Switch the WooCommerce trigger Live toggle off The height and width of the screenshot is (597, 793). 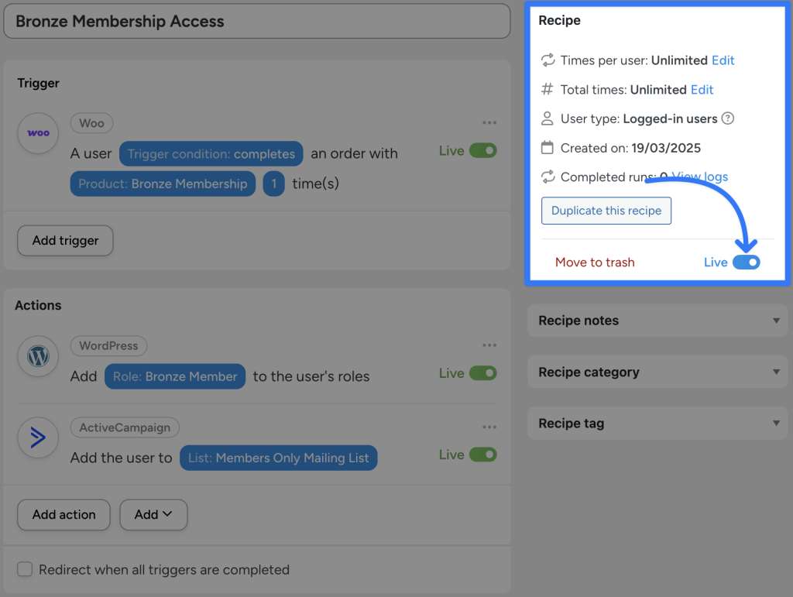click(x=482, y=150)
